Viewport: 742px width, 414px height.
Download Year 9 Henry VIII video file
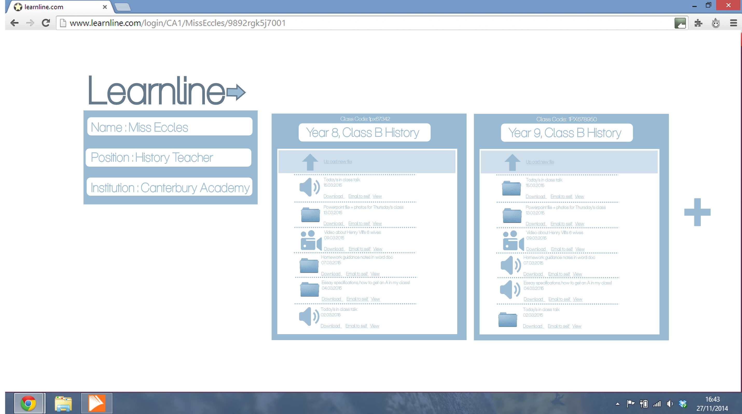pyautogui.click(x=536, y=249)
